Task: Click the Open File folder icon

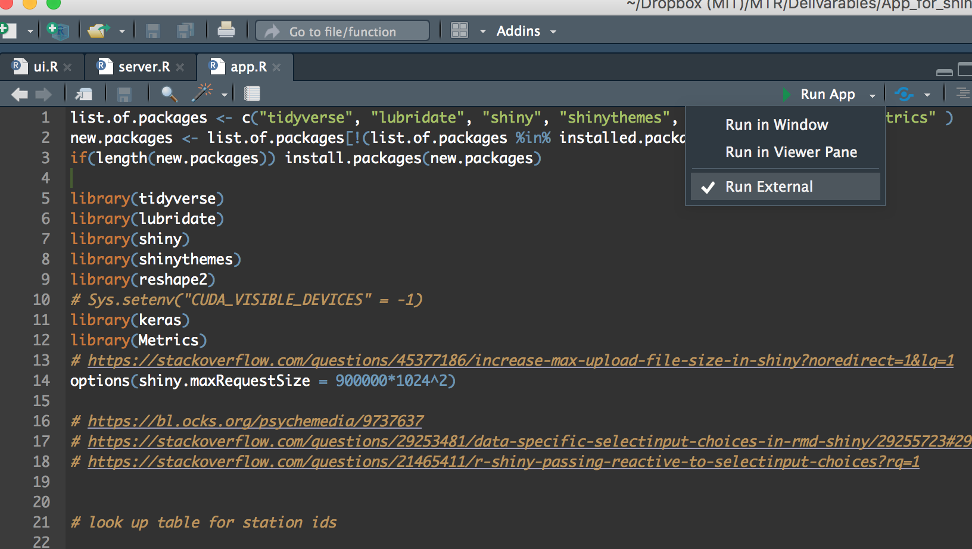Action: pyautogui.click(x=98, y=30)
